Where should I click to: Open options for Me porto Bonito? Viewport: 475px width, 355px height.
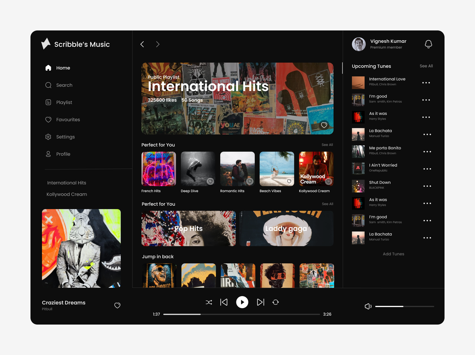click(427, 152)
